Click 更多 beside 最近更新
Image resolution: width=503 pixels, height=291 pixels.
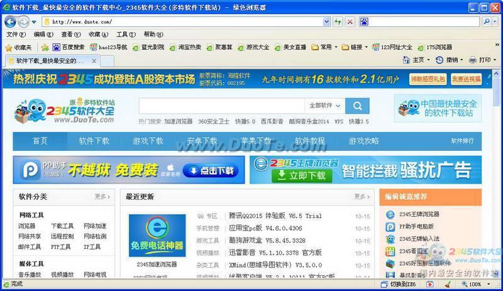362,196
